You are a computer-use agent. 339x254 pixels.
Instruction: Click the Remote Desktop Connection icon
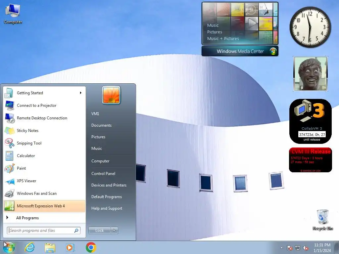10,118
